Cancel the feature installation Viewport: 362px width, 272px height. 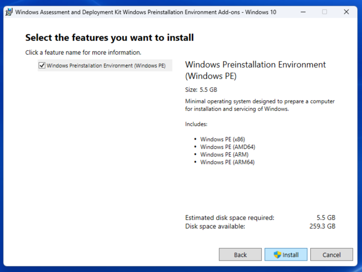pyautogui.click(x=332, y=255)
